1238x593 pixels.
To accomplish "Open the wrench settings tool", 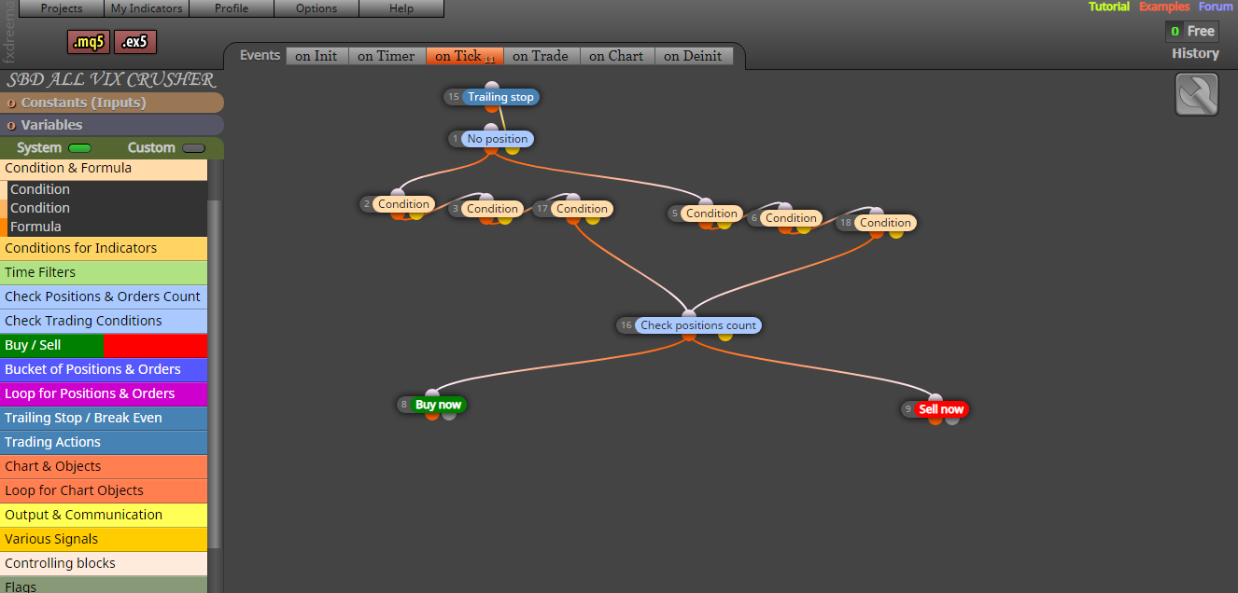I will tap(1196, 94).
